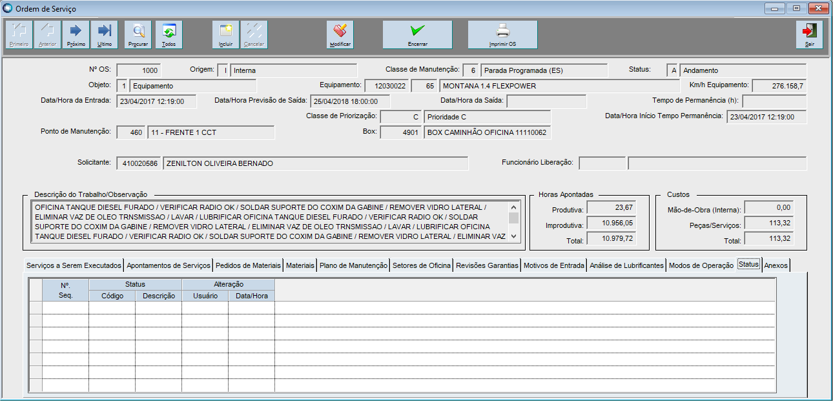
Task: Click the Usuário column header
Action: (205, 296)
